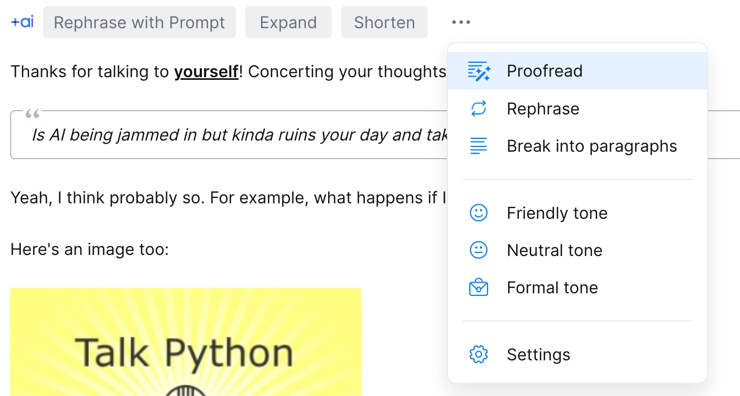Select Formal tone option
The width and height of the screenshot is (740, 396).
552,288
